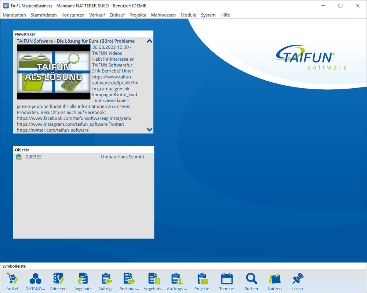
Task: Click the 'TAIFUN ALS LÖSUNG' video thumbnail
Action: (54, 72)
